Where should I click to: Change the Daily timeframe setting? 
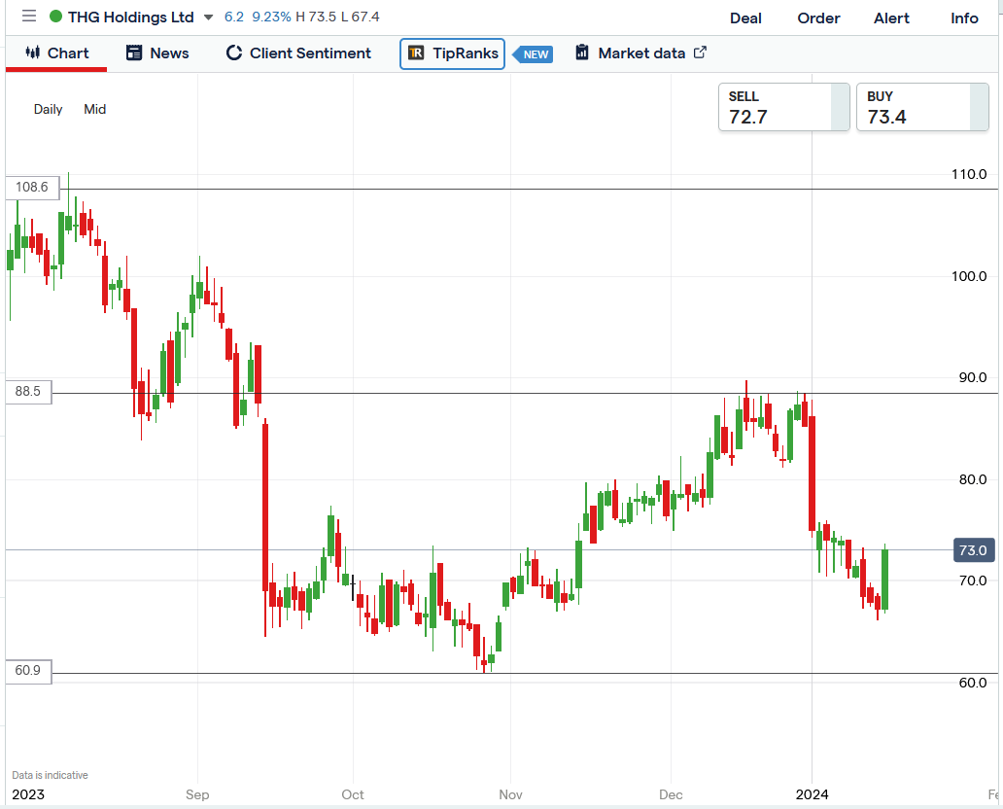coord(48,110)
